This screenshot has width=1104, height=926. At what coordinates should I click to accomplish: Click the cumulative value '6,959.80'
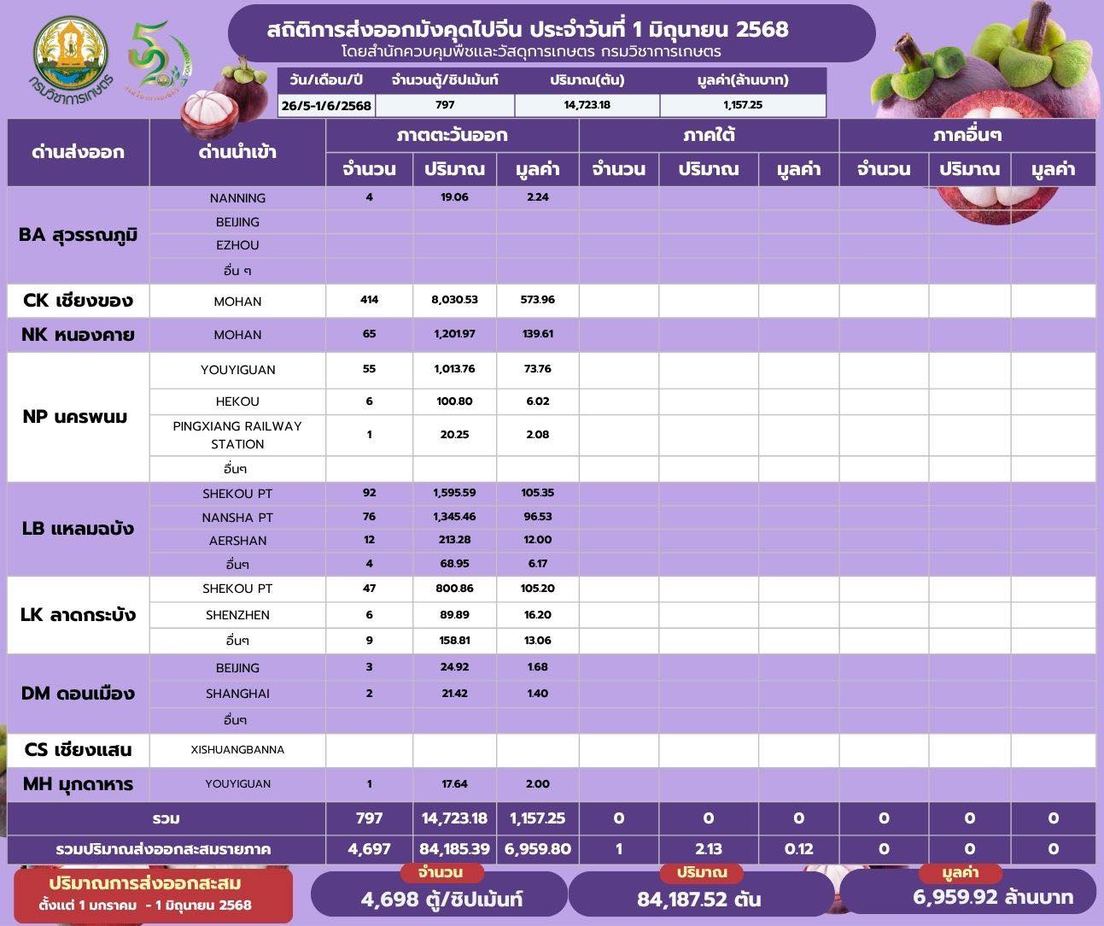(537, 850)
